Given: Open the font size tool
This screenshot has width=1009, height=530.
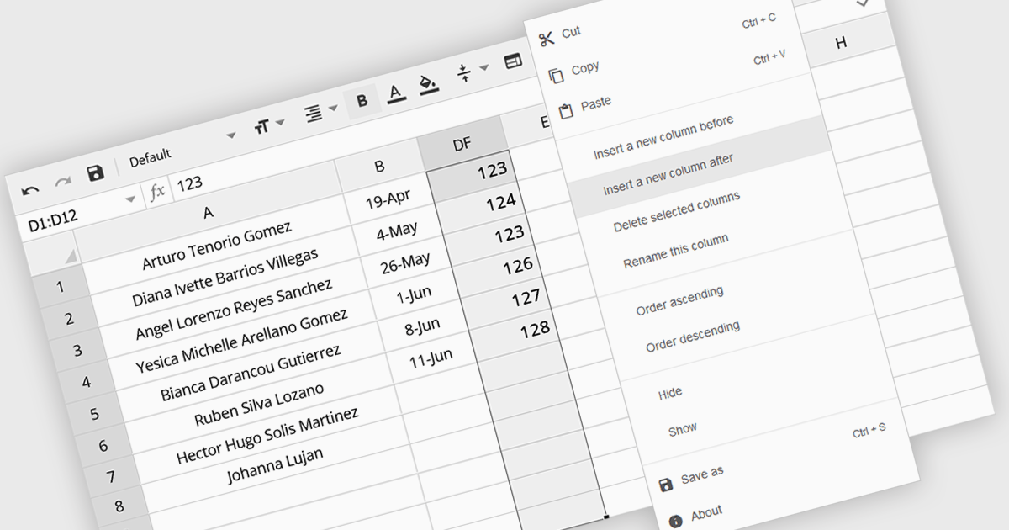Looking at the screenshot, I should 261,126.
